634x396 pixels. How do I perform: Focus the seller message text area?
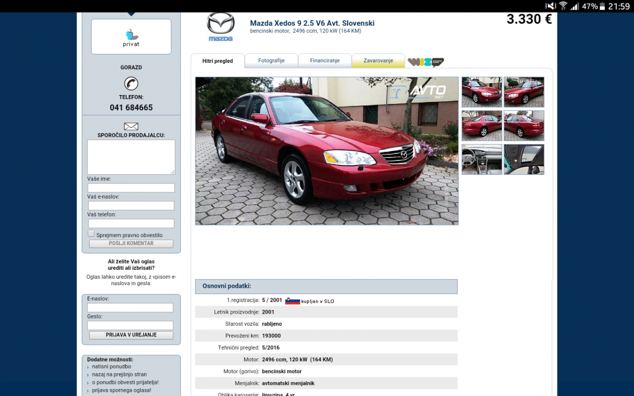[131, 157]
